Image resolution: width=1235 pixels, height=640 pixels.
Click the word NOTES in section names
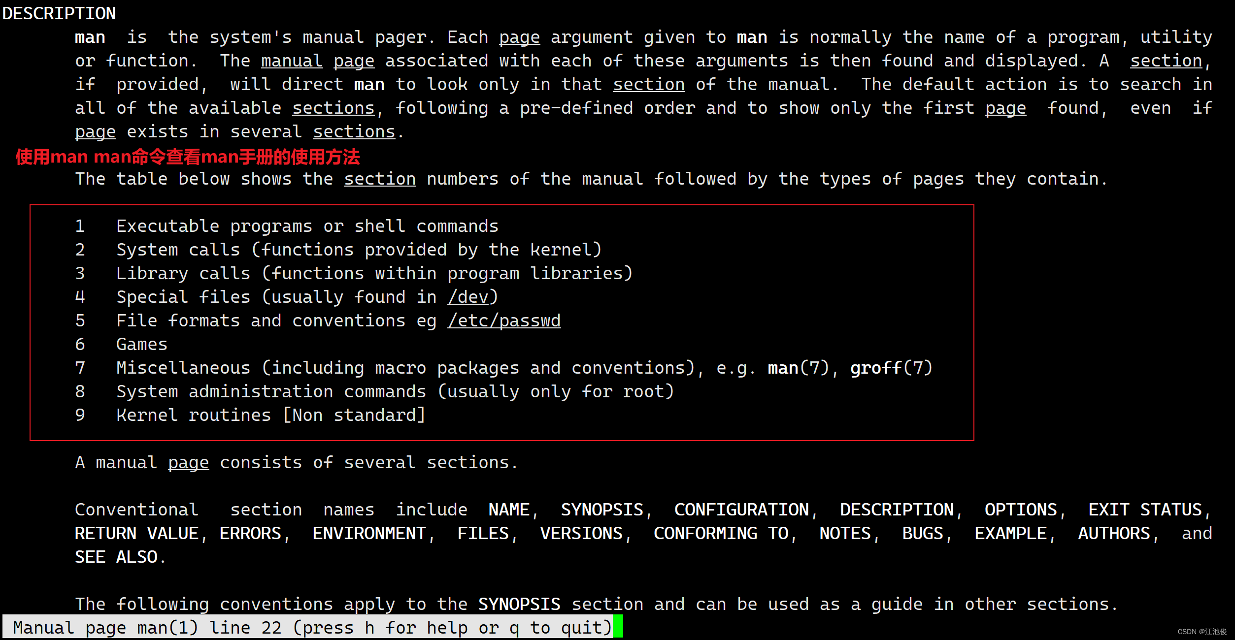click(845, 533)
